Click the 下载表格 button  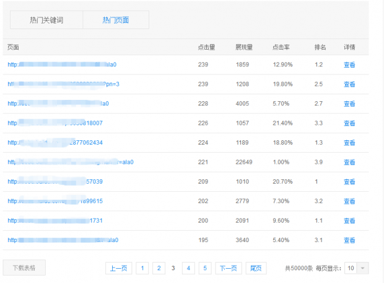pyautogui.click(x=24, y=268)
